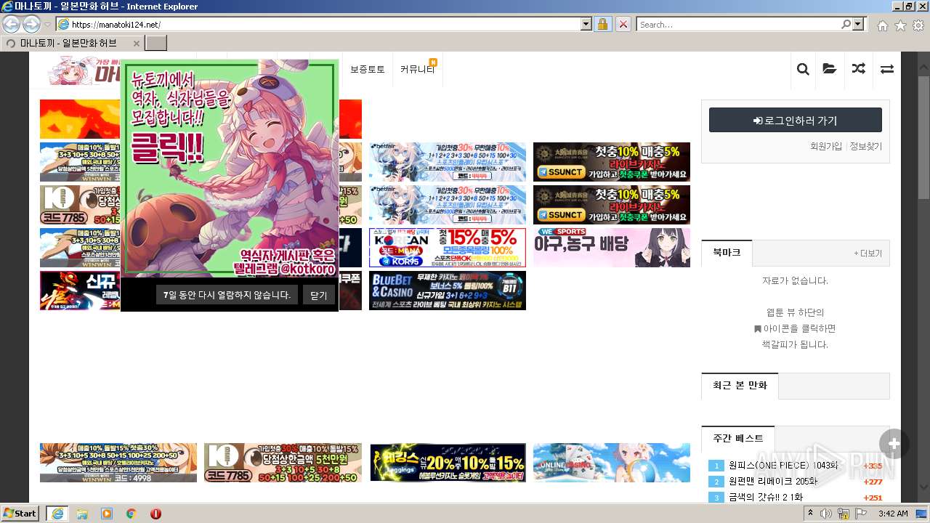Image resolution: width=930 pixels, height=523 pixels.
Task: Click the 로그인하러 가기 login button
Action: (796, 121)
